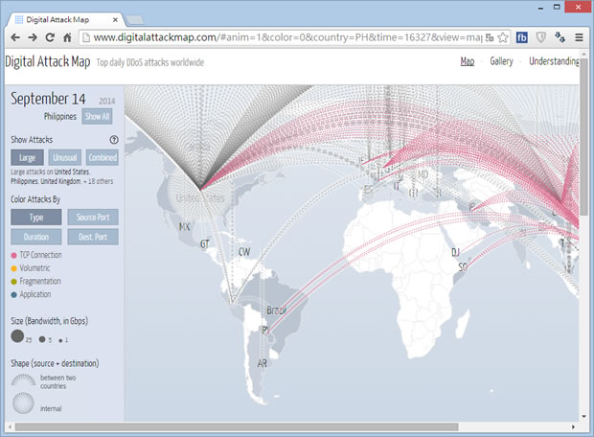Click the page icon in address bar
The image size is (594, 437).
[86, 37]
